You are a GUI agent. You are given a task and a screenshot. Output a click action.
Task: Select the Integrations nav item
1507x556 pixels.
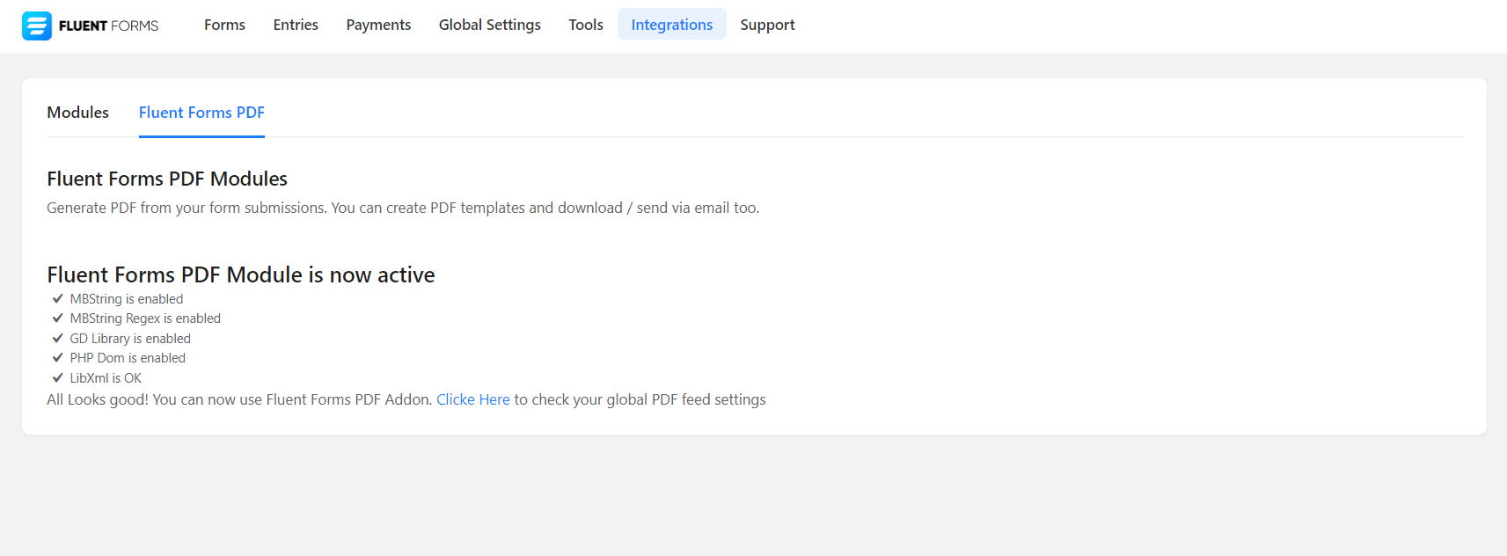click(671, 25)
